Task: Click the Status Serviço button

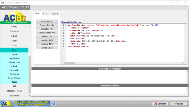Action: [47, 21]
